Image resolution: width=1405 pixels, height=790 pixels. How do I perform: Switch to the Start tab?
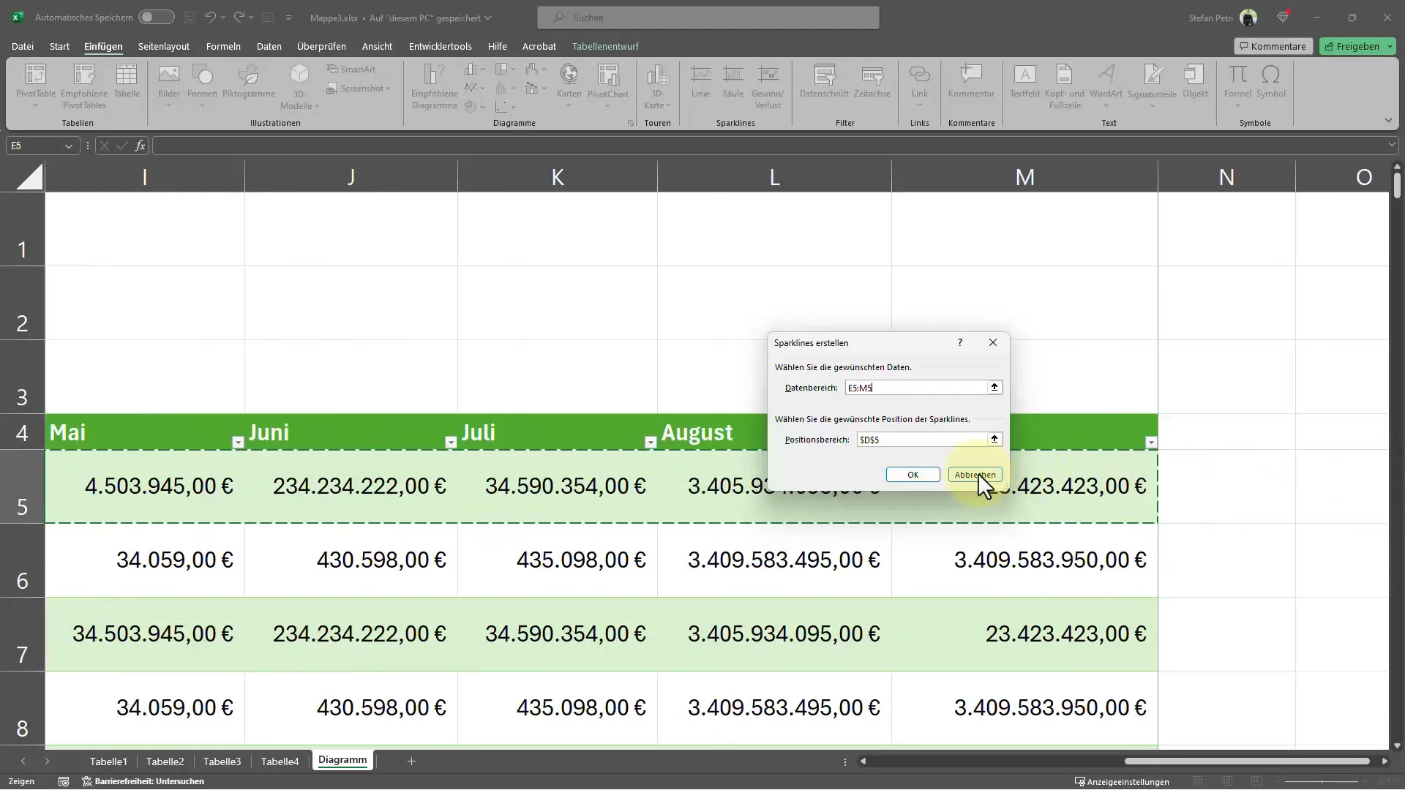[x=59, y=46]
